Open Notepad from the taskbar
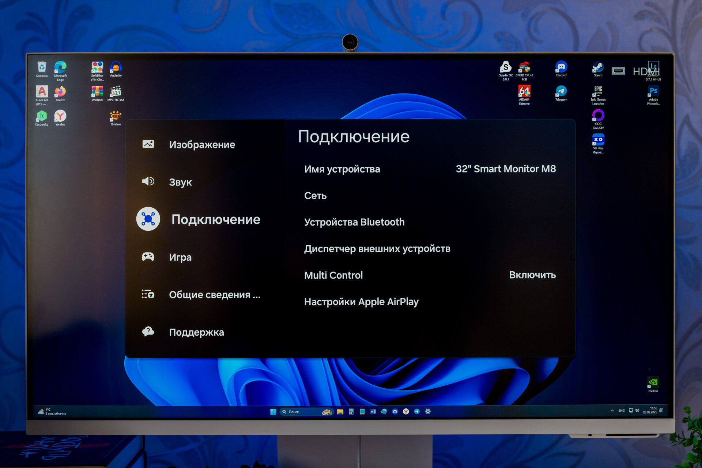 362,412
